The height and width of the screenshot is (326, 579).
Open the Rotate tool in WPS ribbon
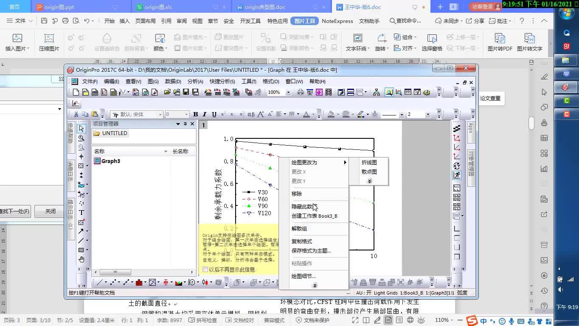pos(382,42)
